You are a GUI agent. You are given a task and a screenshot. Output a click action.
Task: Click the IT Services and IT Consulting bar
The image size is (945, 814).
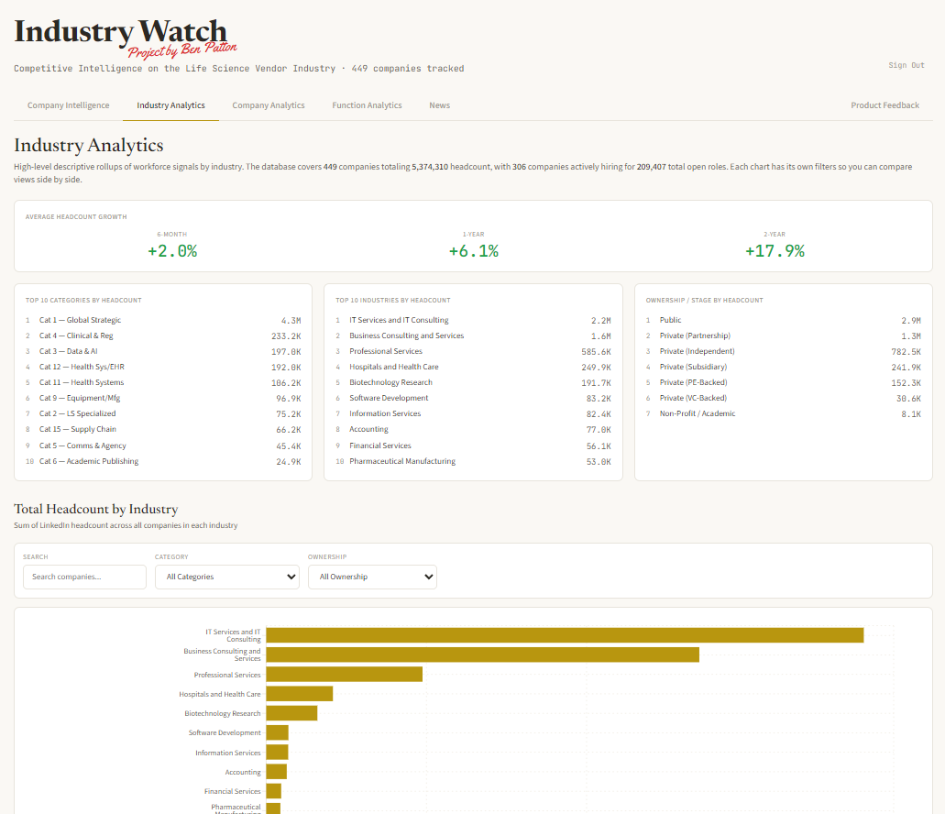565,635
